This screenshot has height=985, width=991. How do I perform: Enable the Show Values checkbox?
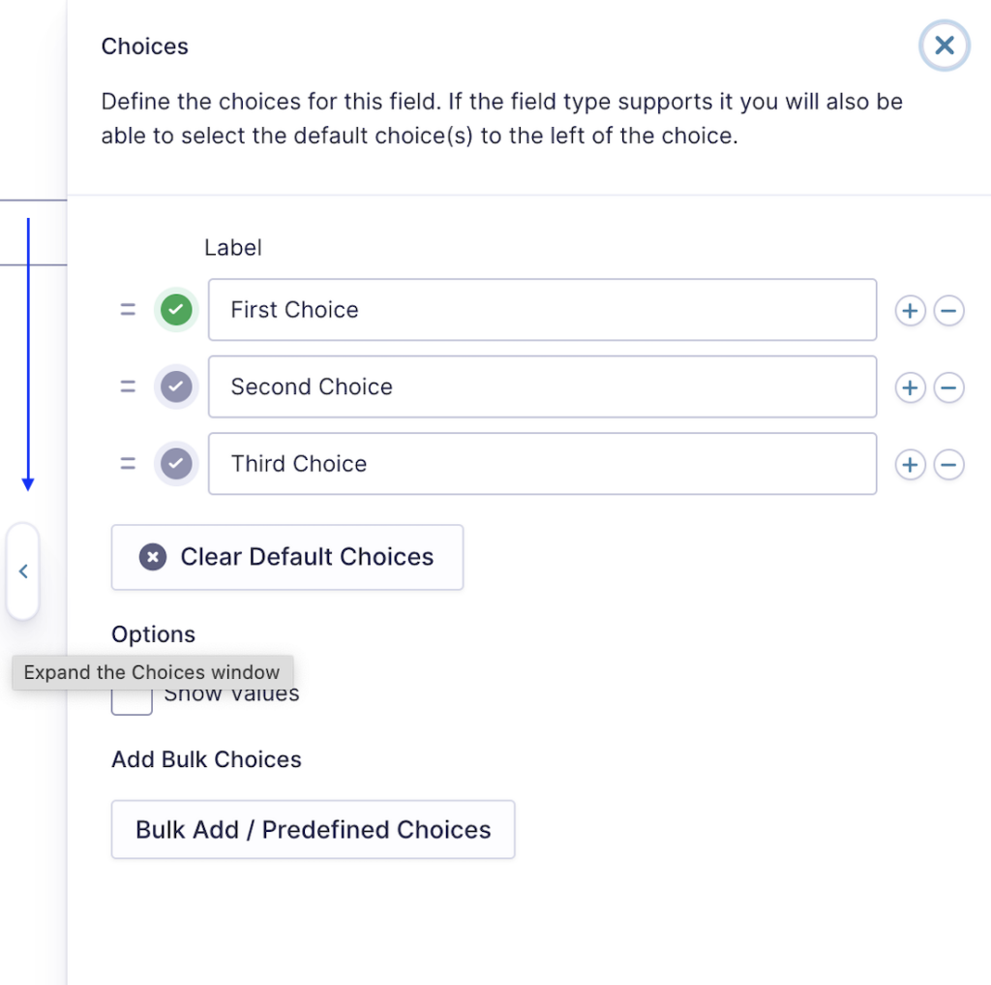131,698
